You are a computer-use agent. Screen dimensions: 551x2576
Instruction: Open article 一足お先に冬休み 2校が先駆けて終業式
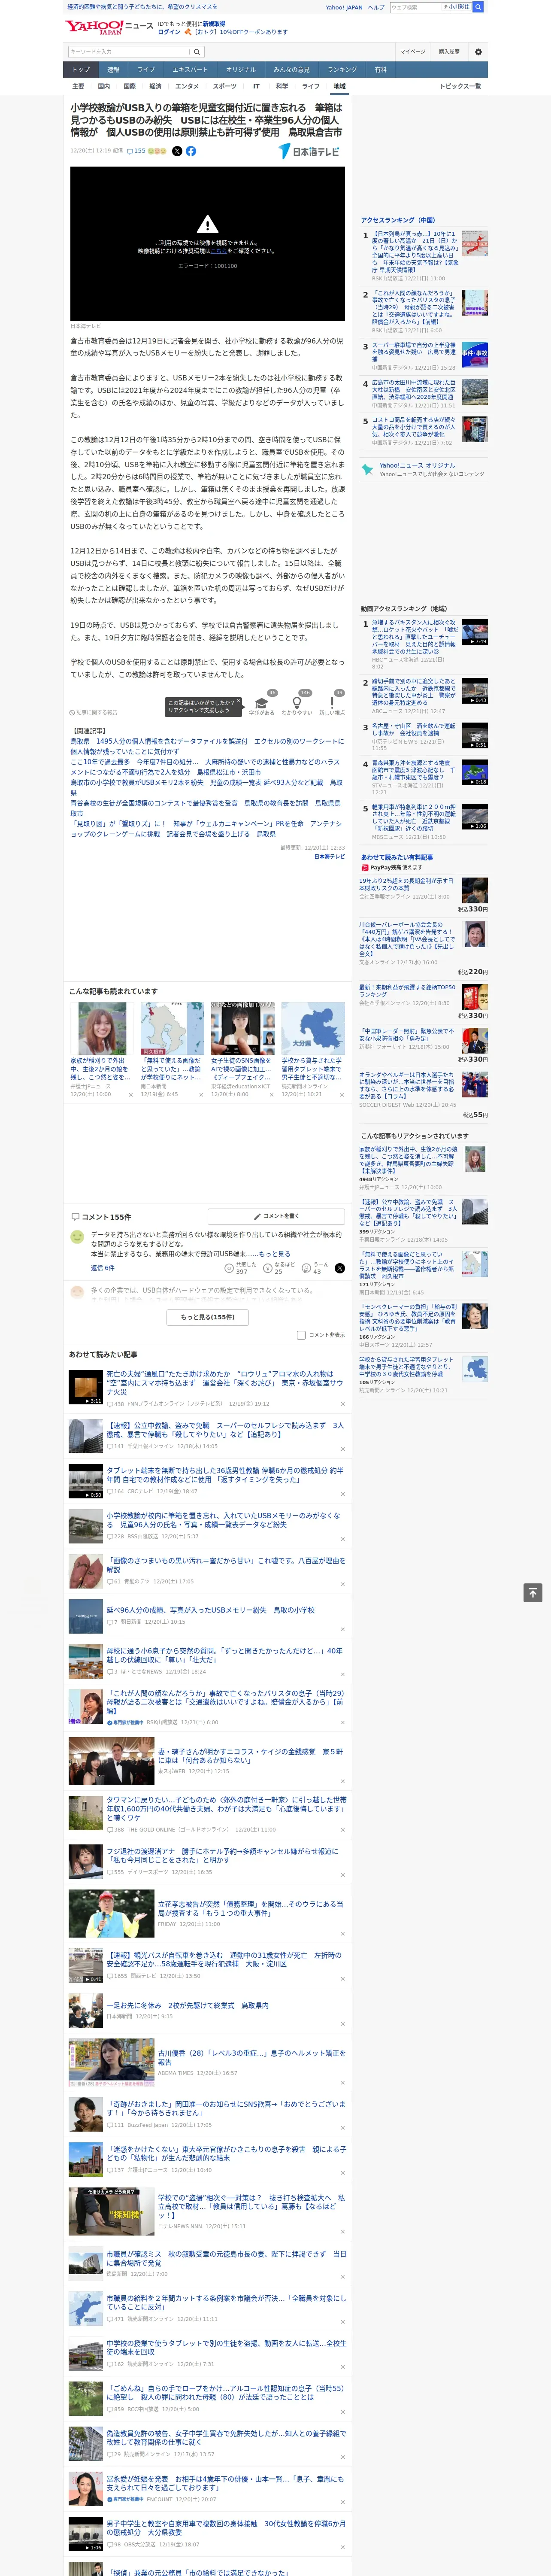(x=187, y=2005)
